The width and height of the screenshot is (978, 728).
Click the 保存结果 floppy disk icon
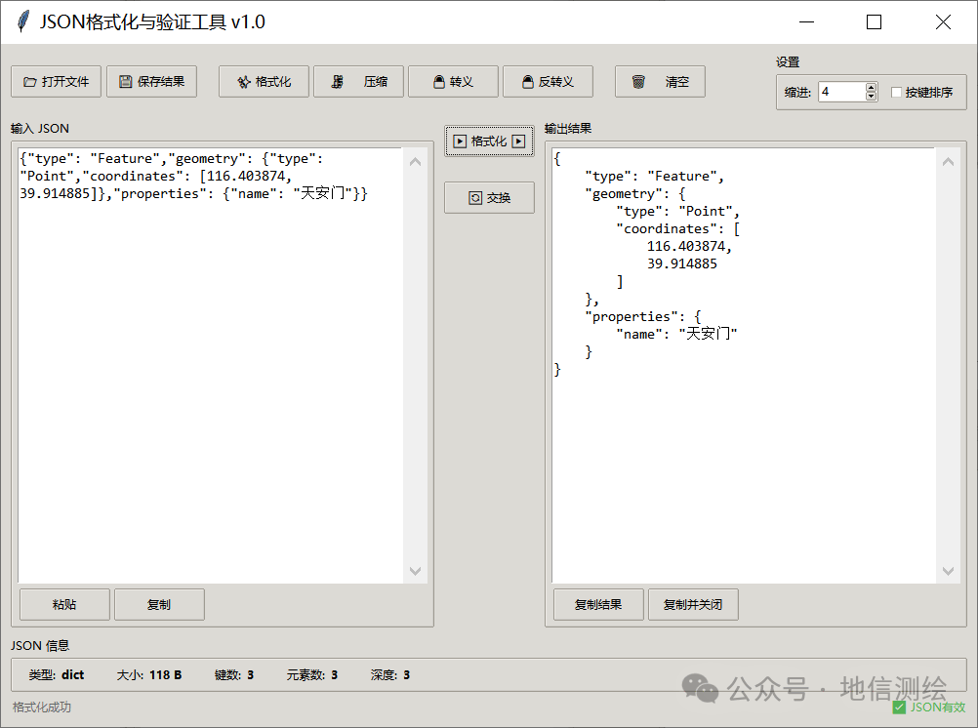coord(151,82)
